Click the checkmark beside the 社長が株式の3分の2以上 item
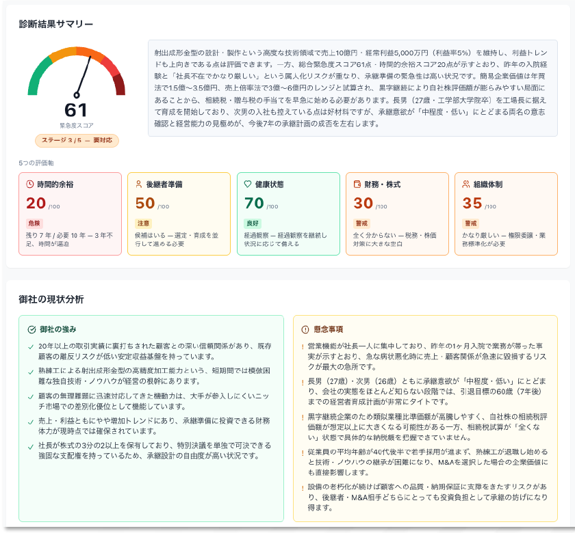This screenshot has height=533, width=575. [31, 447]
